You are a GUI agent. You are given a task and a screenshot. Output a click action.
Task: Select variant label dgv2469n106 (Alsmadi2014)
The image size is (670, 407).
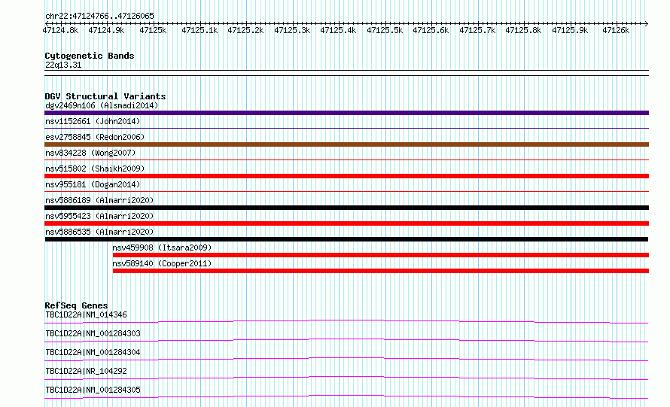(x=102, y=105)
